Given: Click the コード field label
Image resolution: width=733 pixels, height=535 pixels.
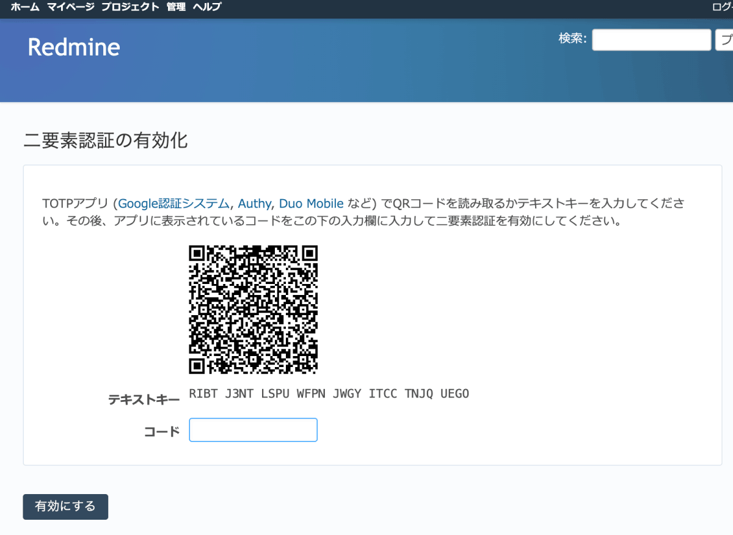Looking at the screenshot, I should coord(162,432).
